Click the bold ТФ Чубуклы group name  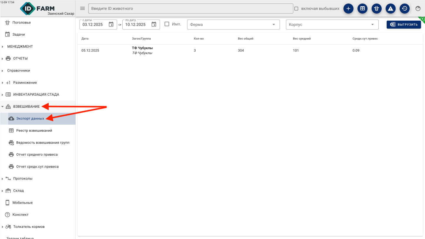click(x=142, y=48)
